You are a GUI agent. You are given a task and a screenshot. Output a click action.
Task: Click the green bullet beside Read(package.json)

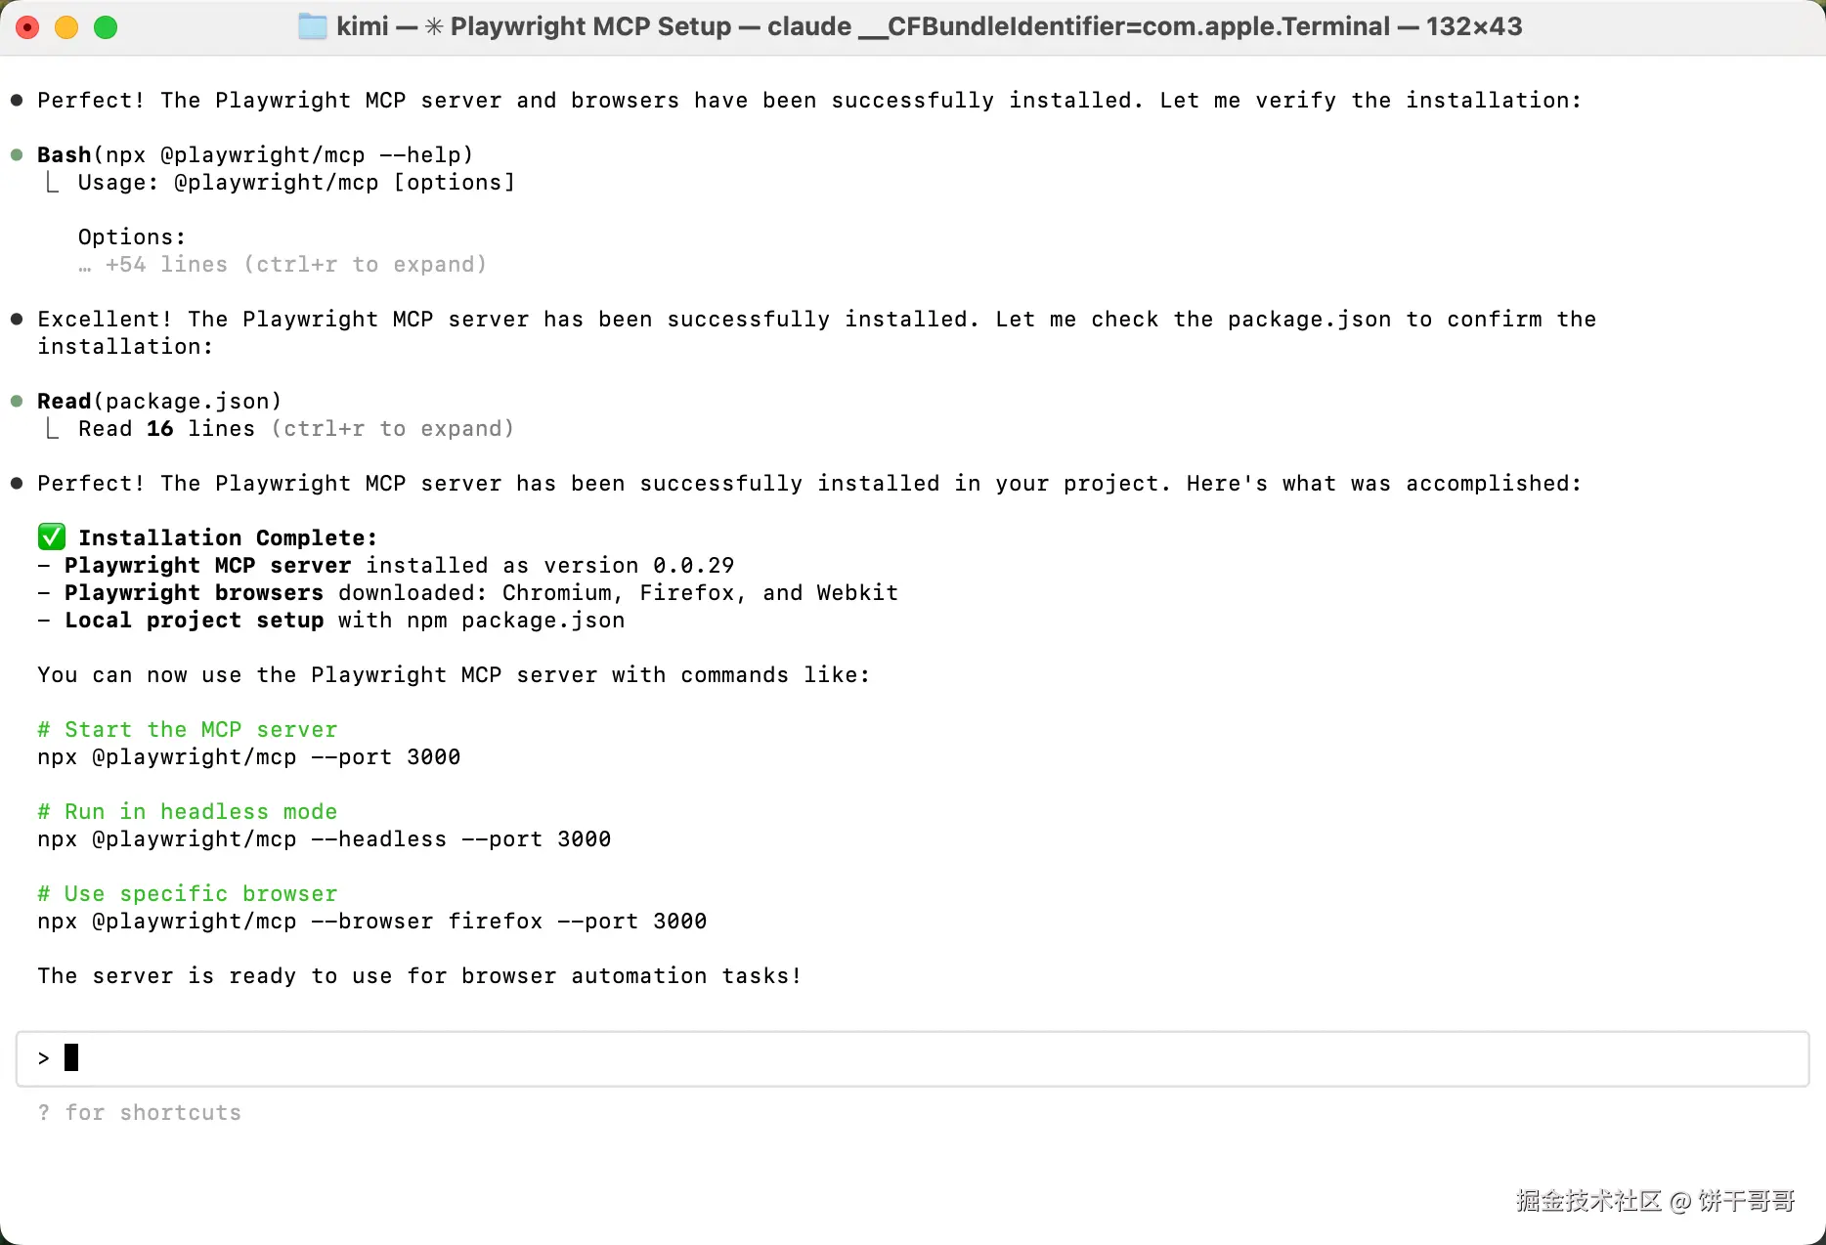(17, 401)
